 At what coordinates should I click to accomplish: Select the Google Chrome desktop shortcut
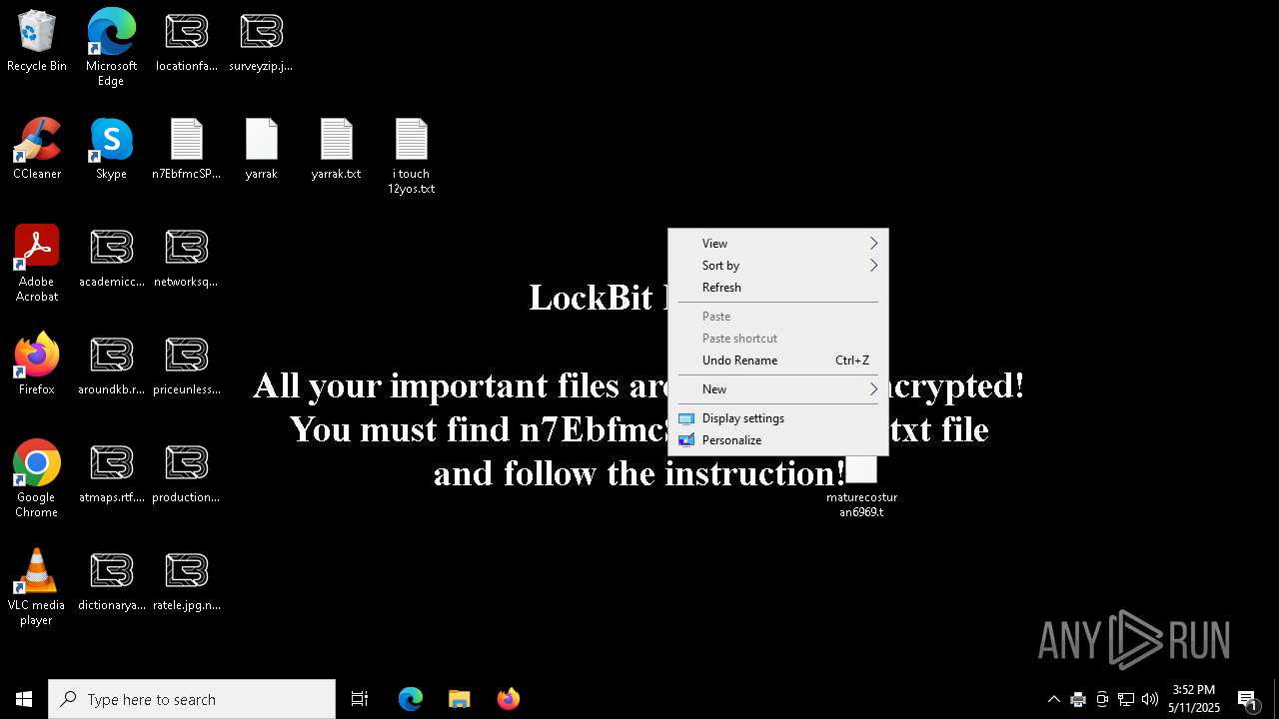click(x=37, y=479)
